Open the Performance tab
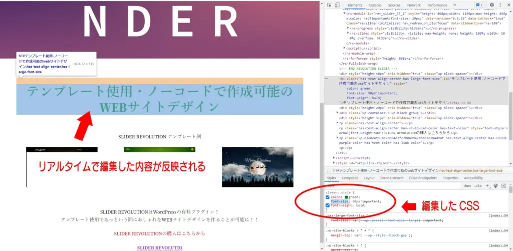513x251 pixels. coord(437,5)
